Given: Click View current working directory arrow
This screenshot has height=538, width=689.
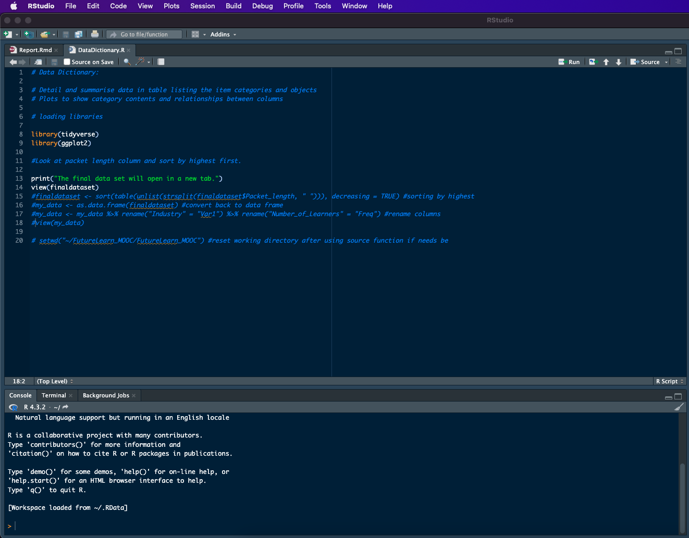Looking at the screenshot, I should [x=65, y=407].
